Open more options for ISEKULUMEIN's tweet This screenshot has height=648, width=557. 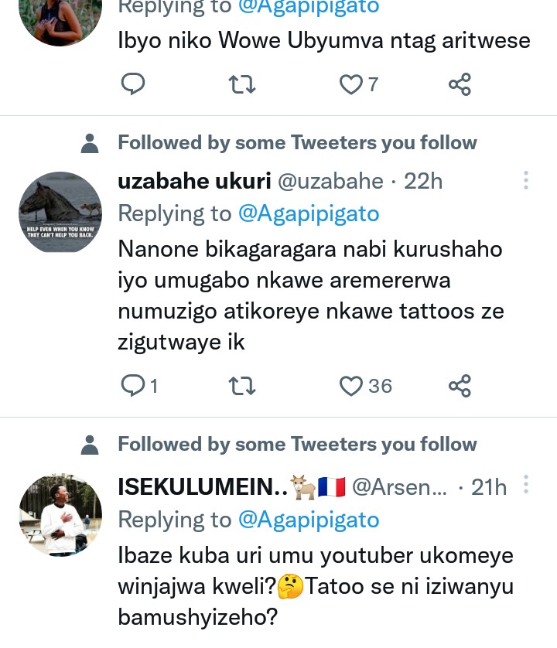[526, 486]
